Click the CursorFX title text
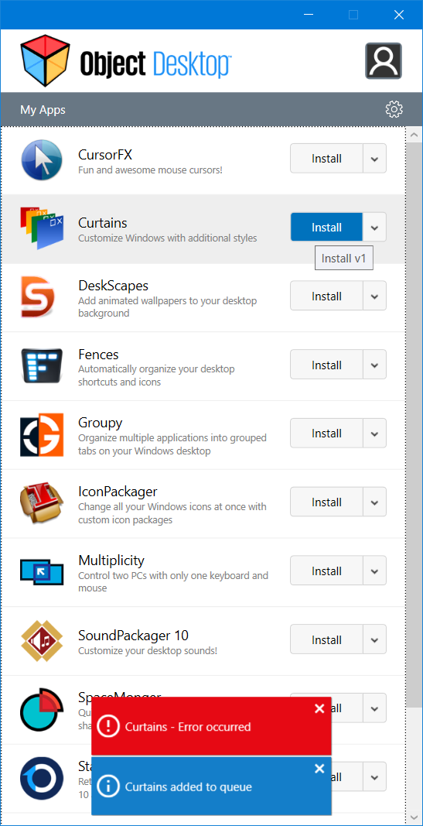The height and width of the screenshot is (826, 423). click(105, 155)
